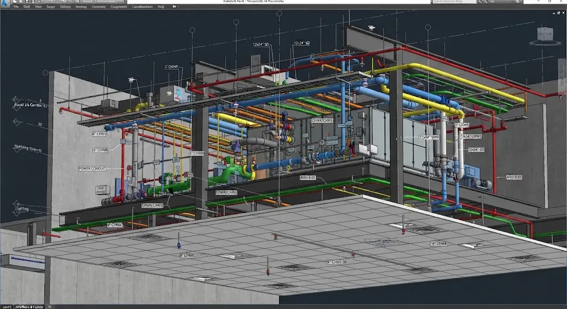Viewport: 567px width, 309px height.
Task: Click the ViewCube navigation widget
Action: click(545, 36)
